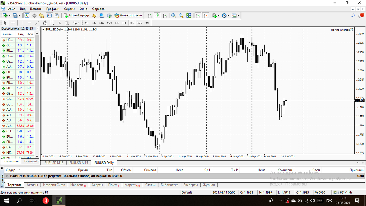
Task: Switch to the История Счета tab
Action: 54,185
